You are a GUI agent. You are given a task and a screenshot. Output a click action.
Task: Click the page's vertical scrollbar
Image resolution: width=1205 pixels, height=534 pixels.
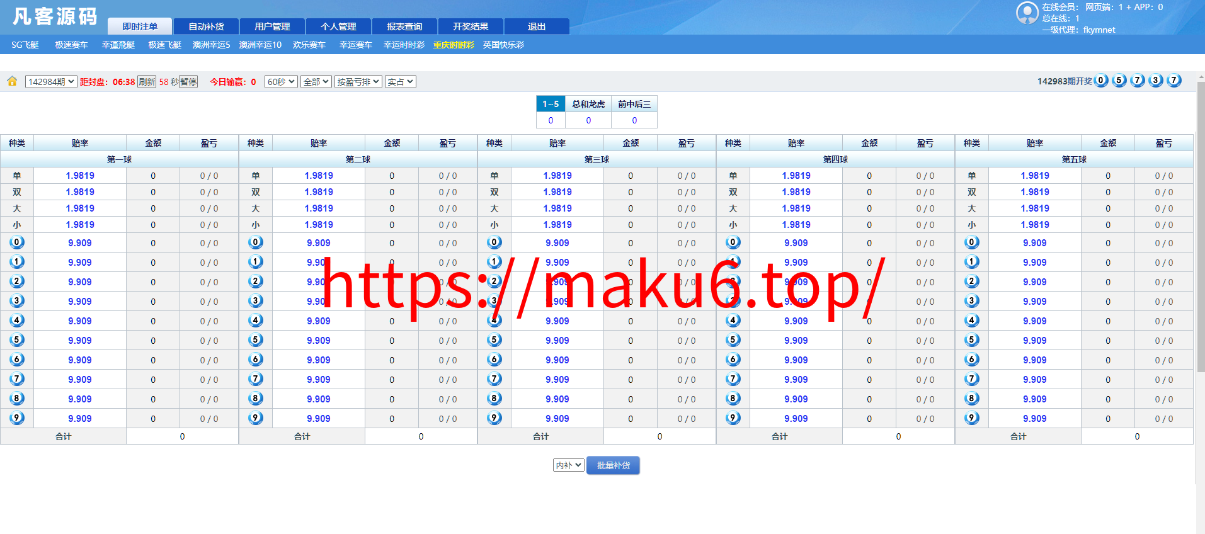click(x=1201, y=227)
